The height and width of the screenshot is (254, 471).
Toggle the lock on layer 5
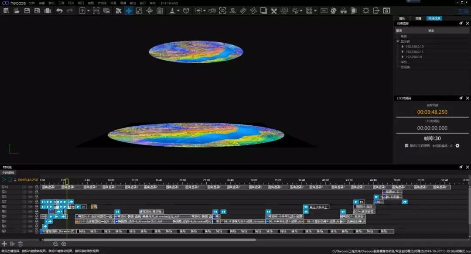tap(37, 212)
